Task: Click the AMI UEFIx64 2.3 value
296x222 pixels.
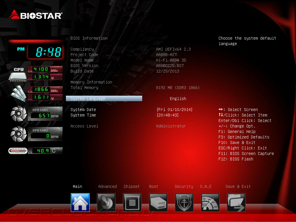Action: point(173,49)
